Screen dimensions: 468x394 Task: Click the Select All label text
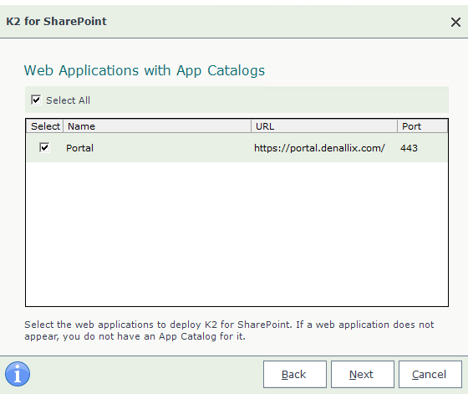[68, 100]
